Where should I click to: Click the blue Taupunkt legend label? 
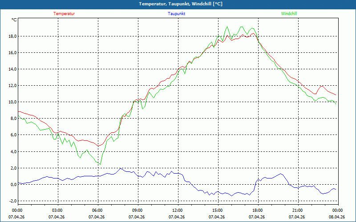[176, 14]
